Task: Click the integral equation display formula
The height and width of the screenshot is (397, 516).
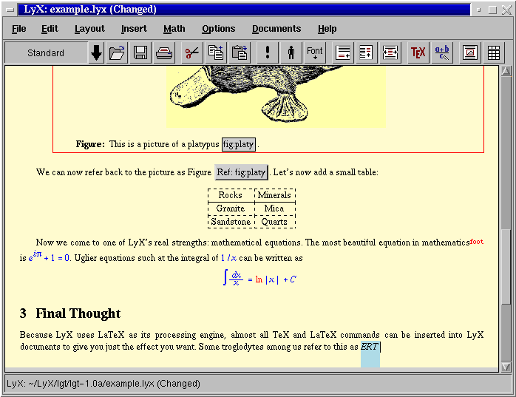Action: coord(259,278)
